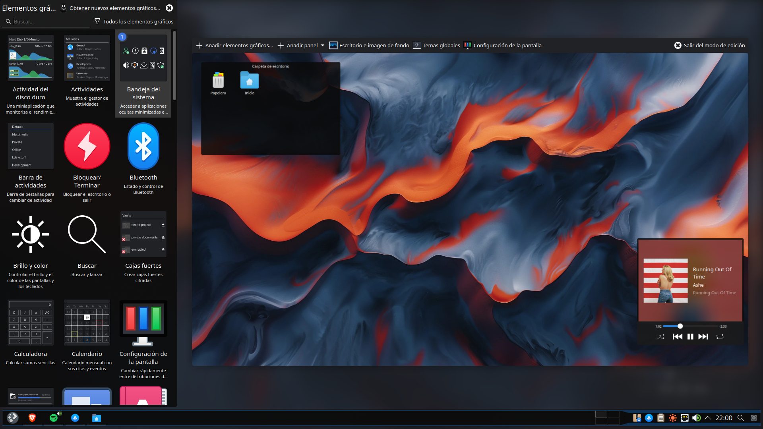Toggle repeat in media player widget

pos(720,337)
